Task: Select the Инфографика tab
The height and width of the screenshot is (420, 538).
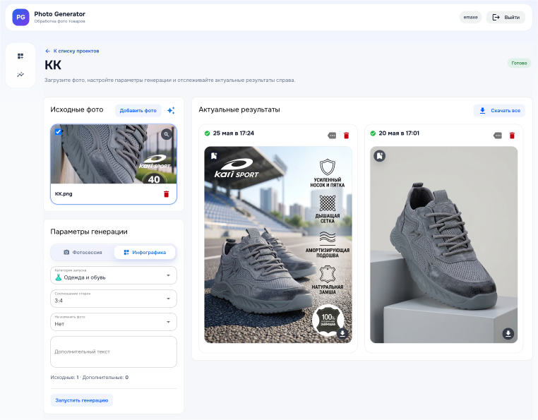Action: point(145,252)
